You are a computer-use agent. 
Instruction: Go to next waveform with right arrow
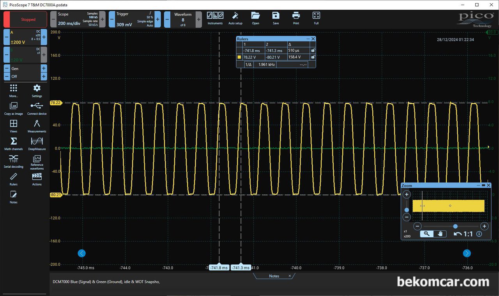pos(467,253)
